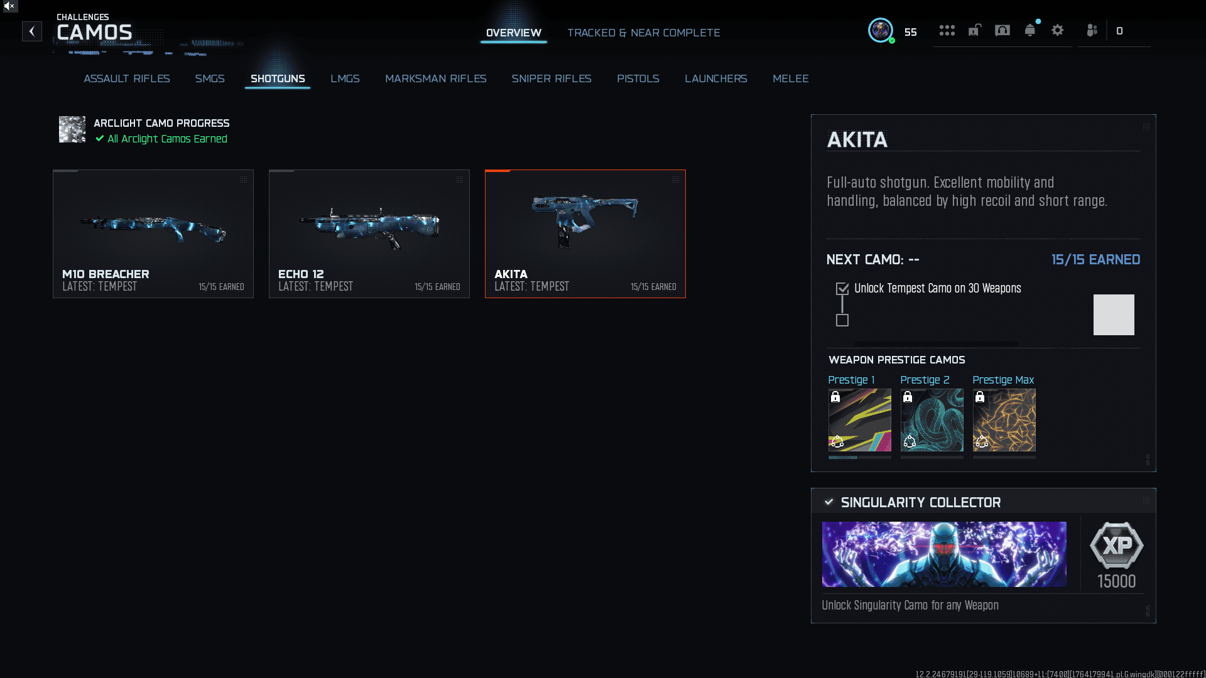This screenshot has height=678, width=1206.
Task: Select the M10 Breacher weapon card
Action: pyautogui.click(x=153, y=234)
